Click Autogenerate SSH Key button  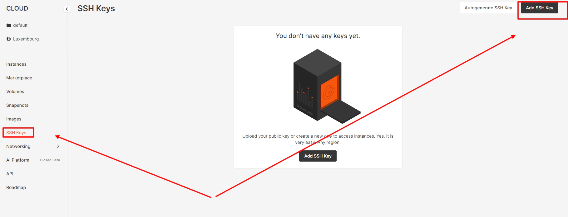point(488,8)
